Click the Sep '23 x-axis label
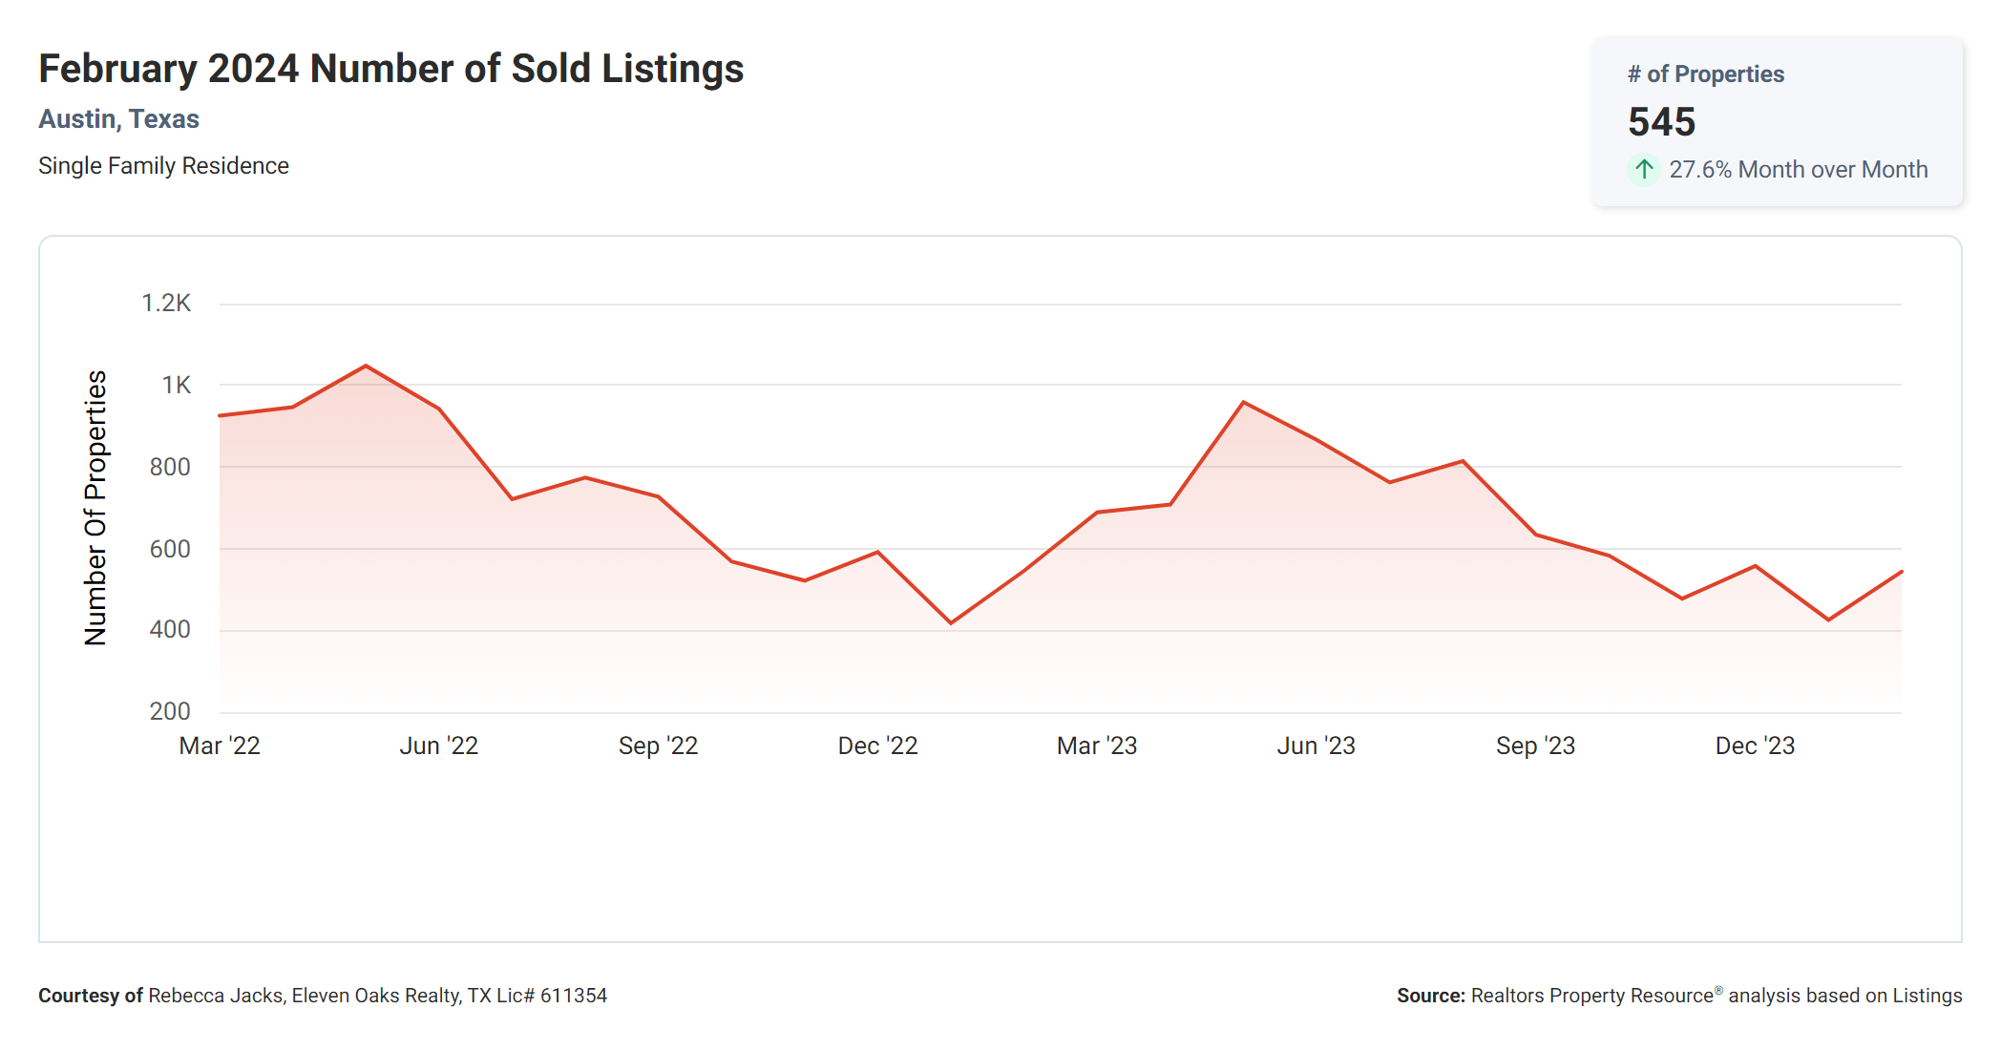Image resolution: width=2001 pixels, height=1050 pixels. tap(1535, 745)
